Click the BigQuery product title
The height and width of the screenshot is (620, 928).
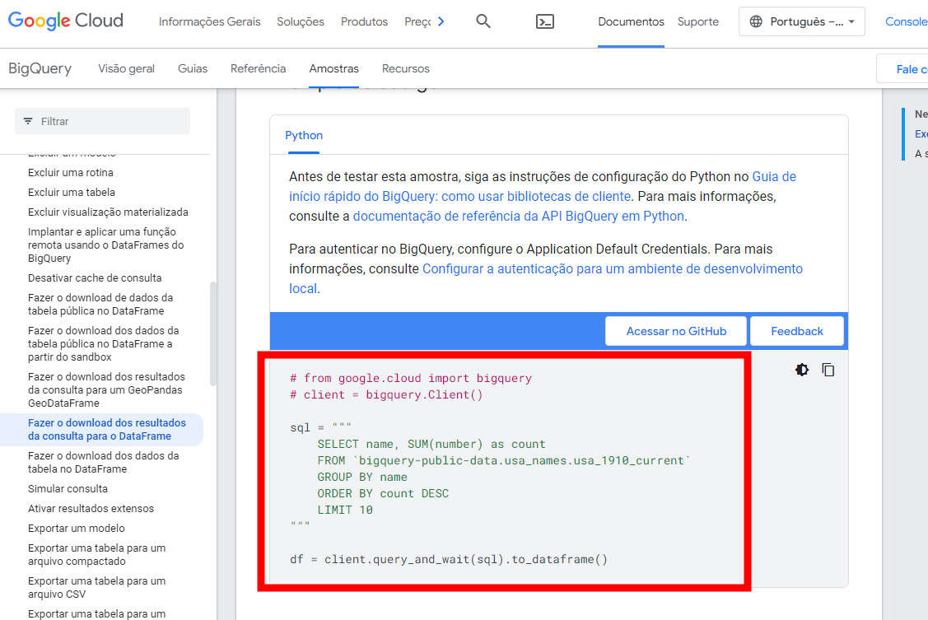click(40, 68)
